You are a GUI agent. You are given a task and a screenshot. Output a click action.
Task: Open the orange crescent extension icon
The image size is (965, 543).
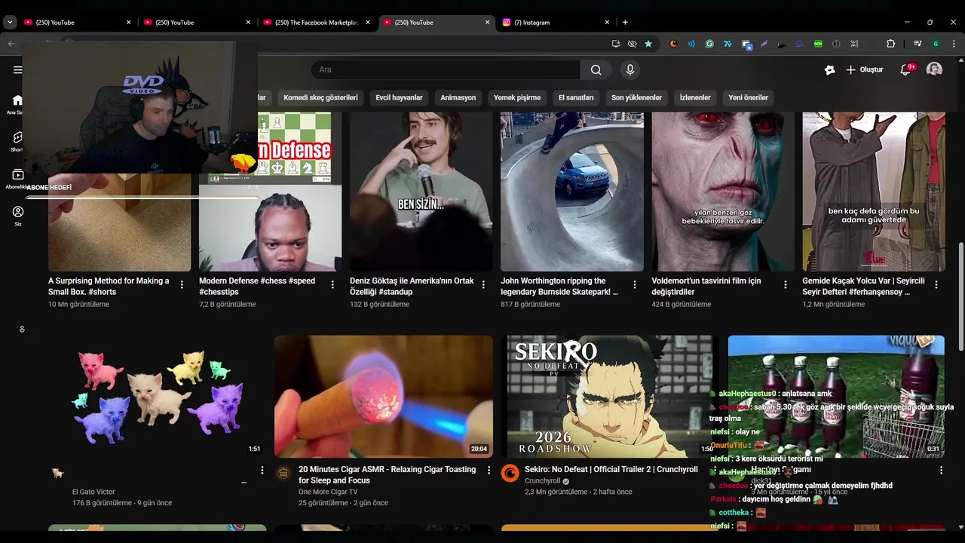(x=673, y=44)
